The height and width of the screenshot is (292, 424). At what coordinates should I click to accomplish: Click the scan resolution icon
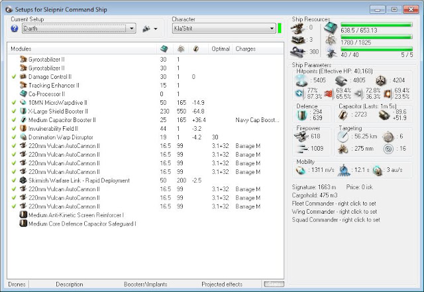click(x=343, y=149)
